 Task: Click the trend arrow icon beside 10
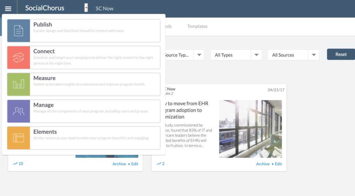(15, 164)
